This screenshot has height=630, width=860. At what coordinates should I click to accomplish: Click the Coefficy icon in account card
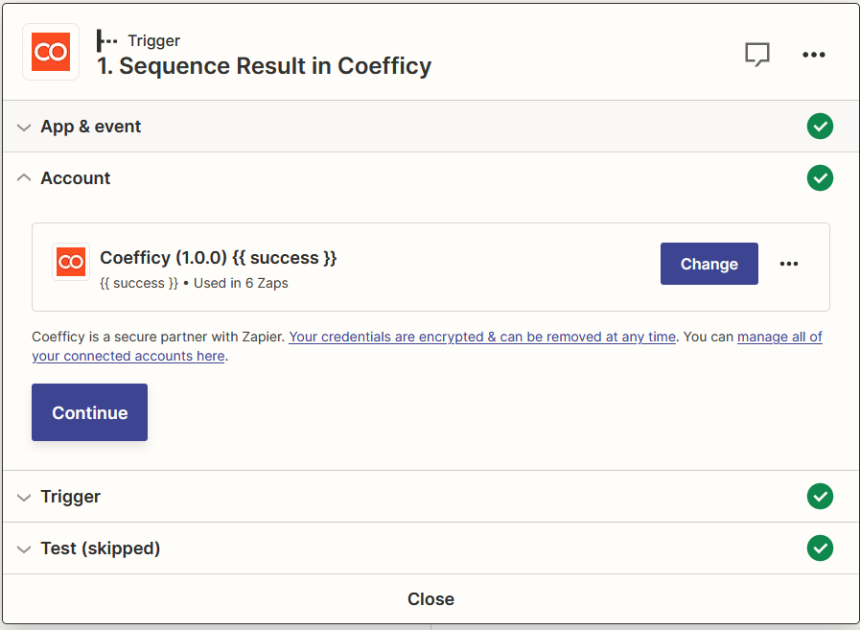click(x=71, y=262)
